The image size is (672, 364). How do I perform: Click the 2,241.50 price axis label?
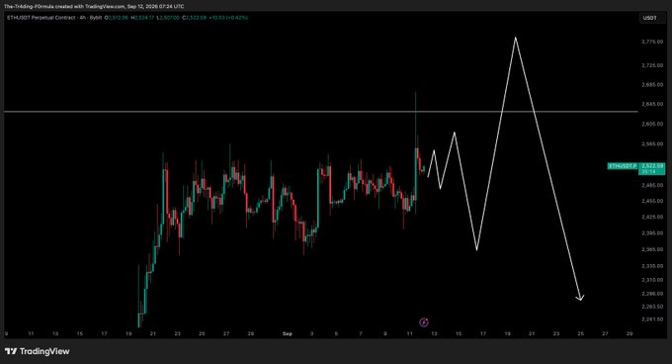tap(652, 318)
